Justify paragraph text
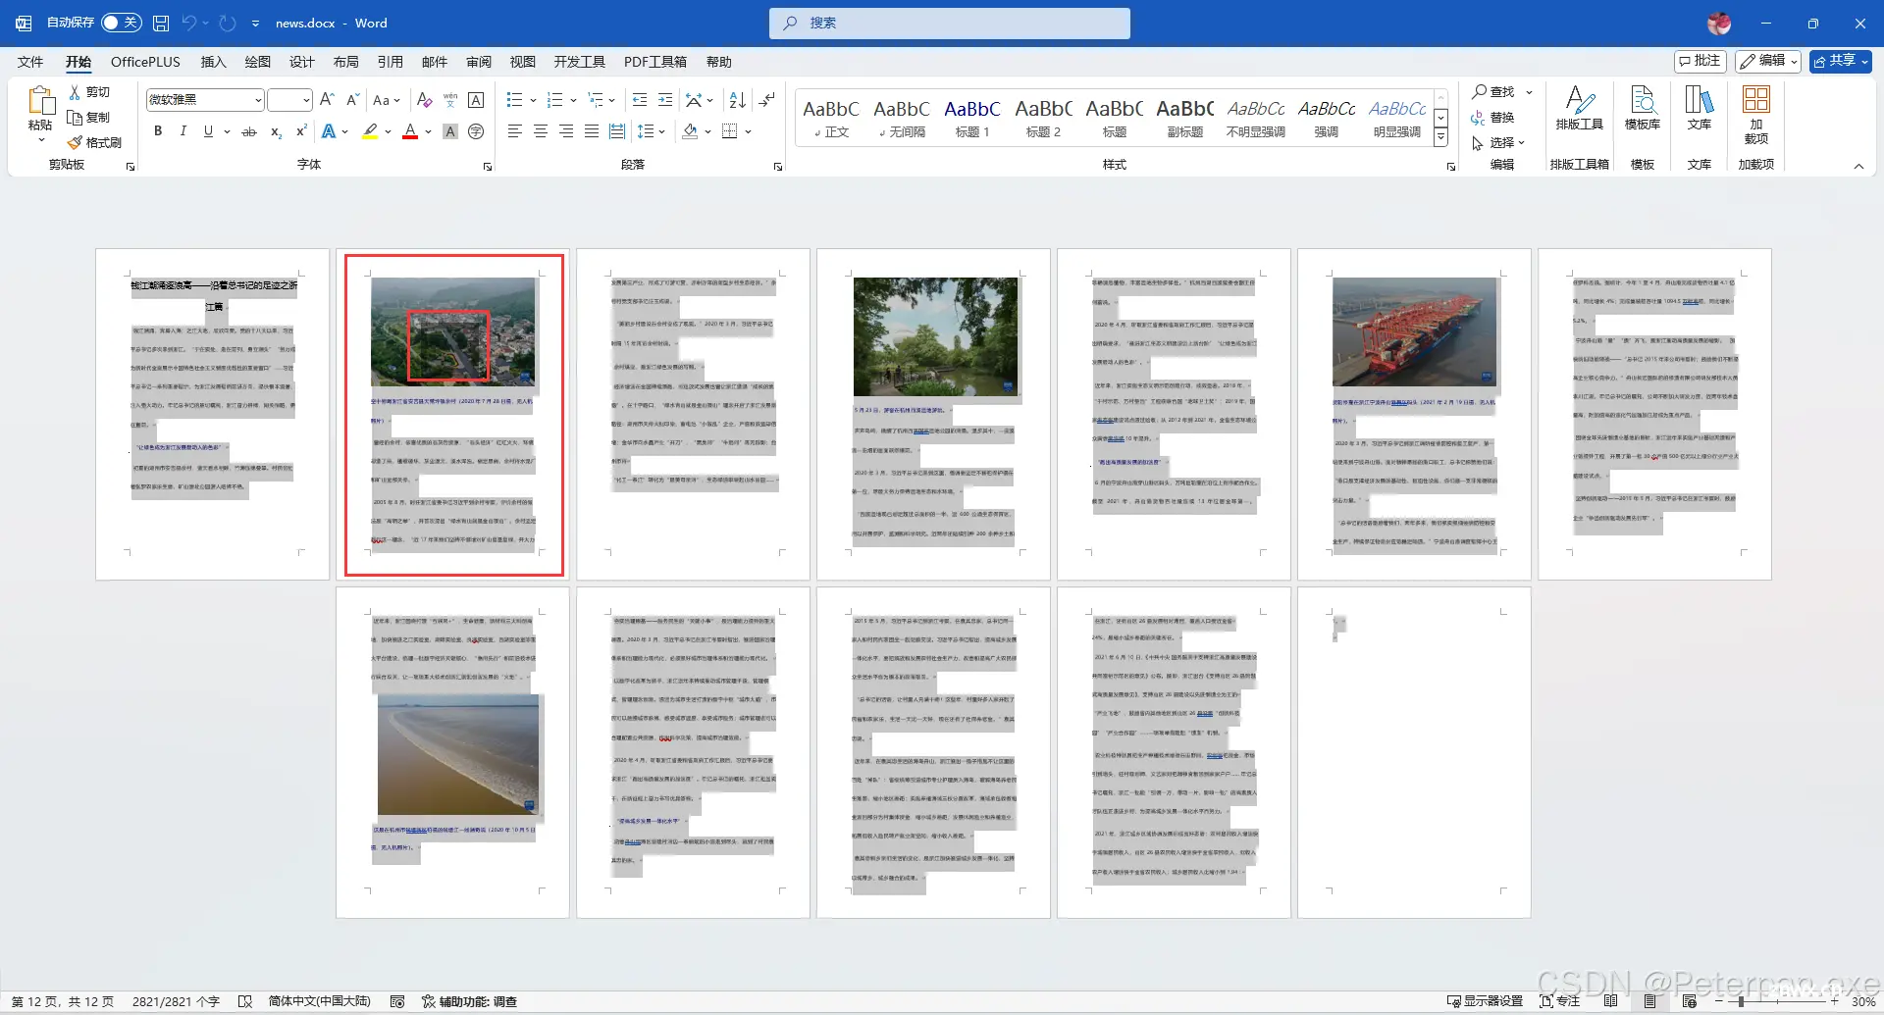Image resolution: width=1884 pixels, height=1015 pixels. tap(591, 131)
